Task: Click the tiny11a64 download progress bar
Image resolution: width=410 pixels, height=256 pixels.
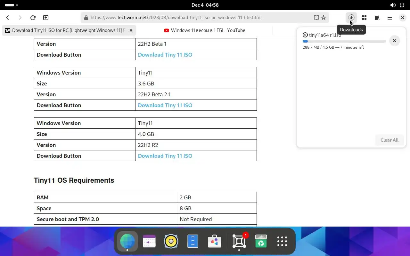Action: (x=344, y=41)
